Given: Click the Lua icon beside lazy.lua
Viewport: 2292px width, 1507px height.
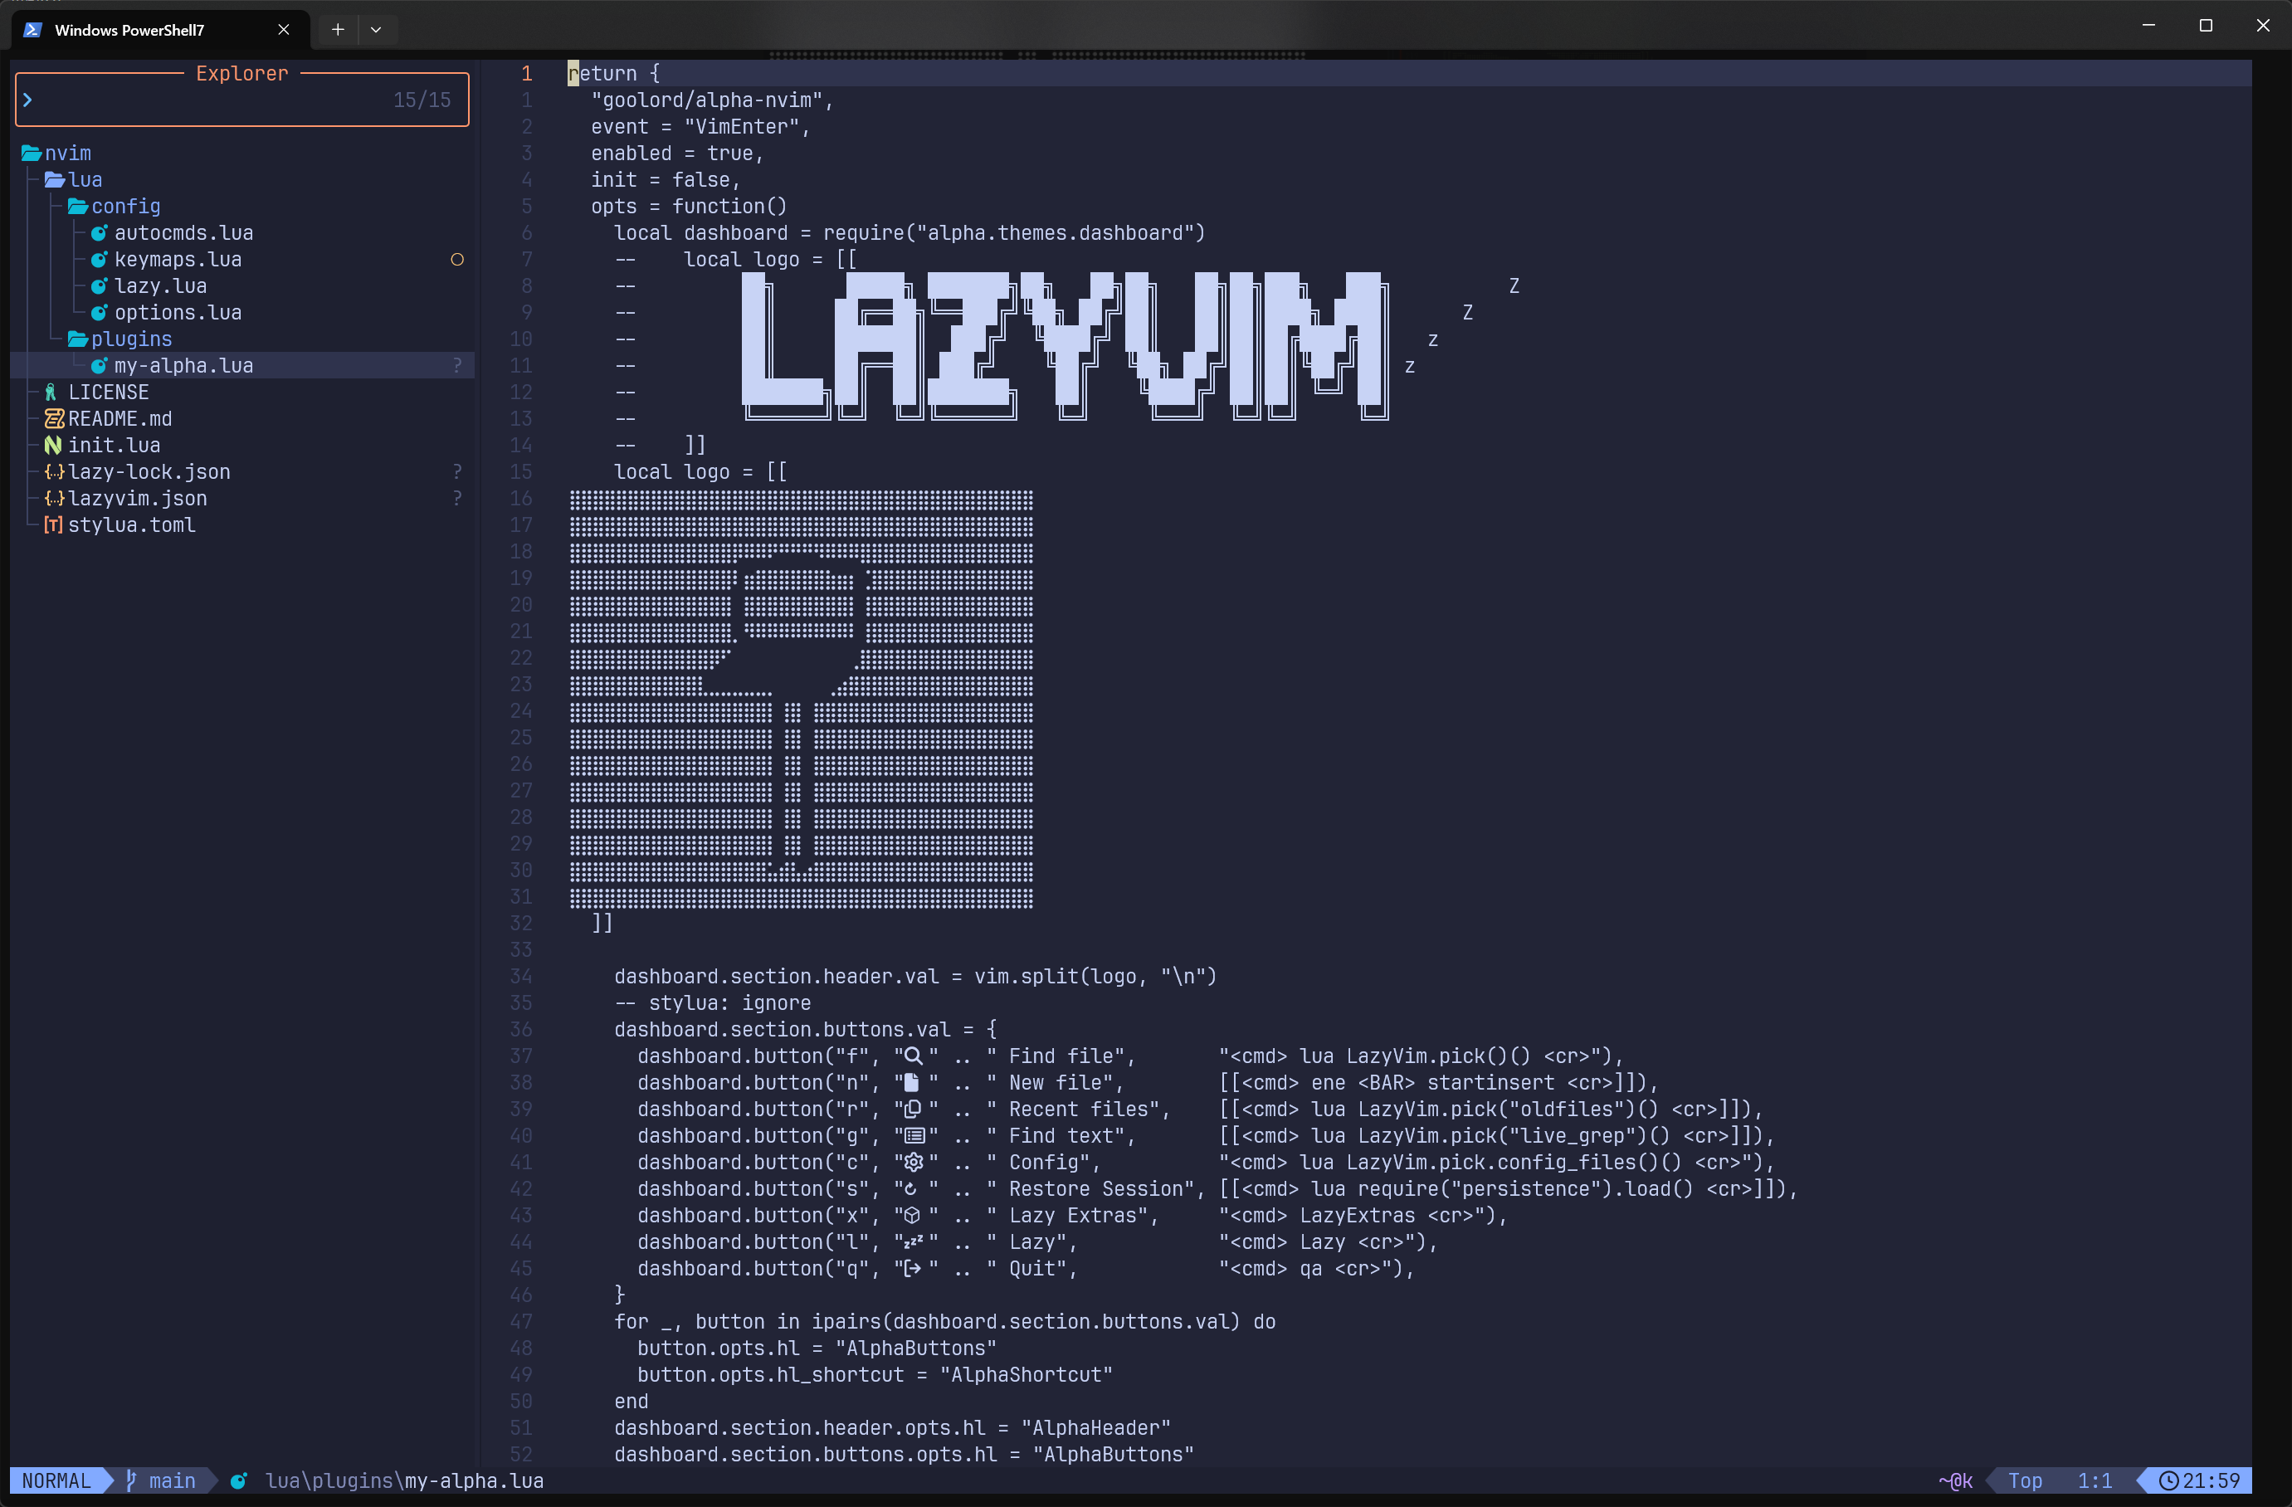Looking at the screenshot, I should (98, 286).
